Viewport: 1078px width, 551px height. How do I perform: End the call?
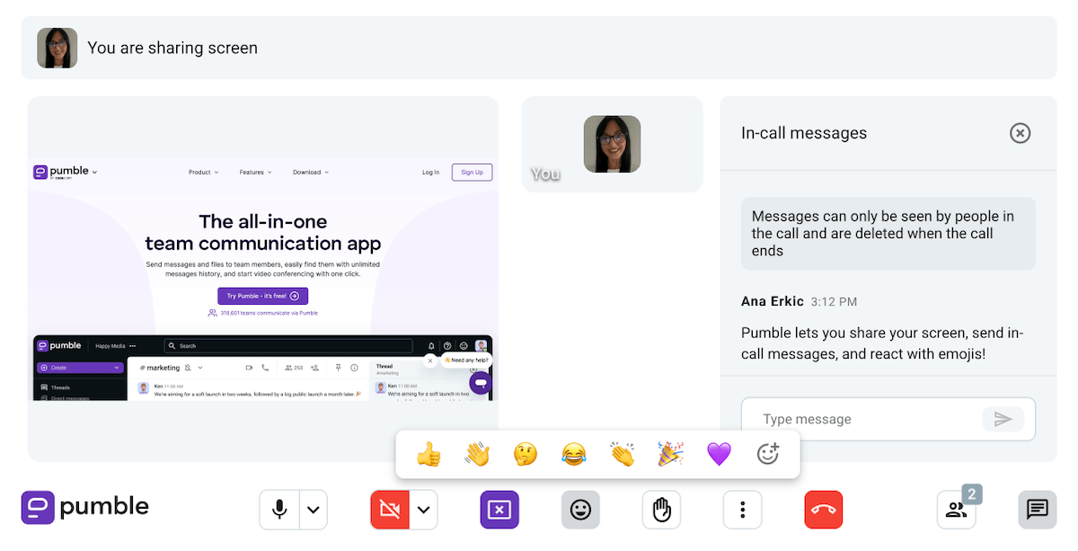823,510
